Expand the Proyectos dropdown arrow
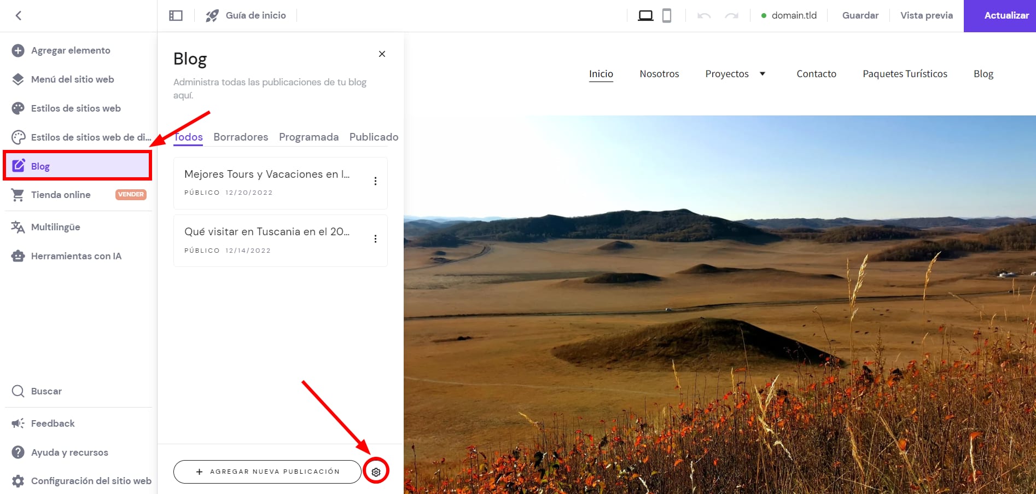The height and width of the screenshot is (494, 1036). coord(762,74)
